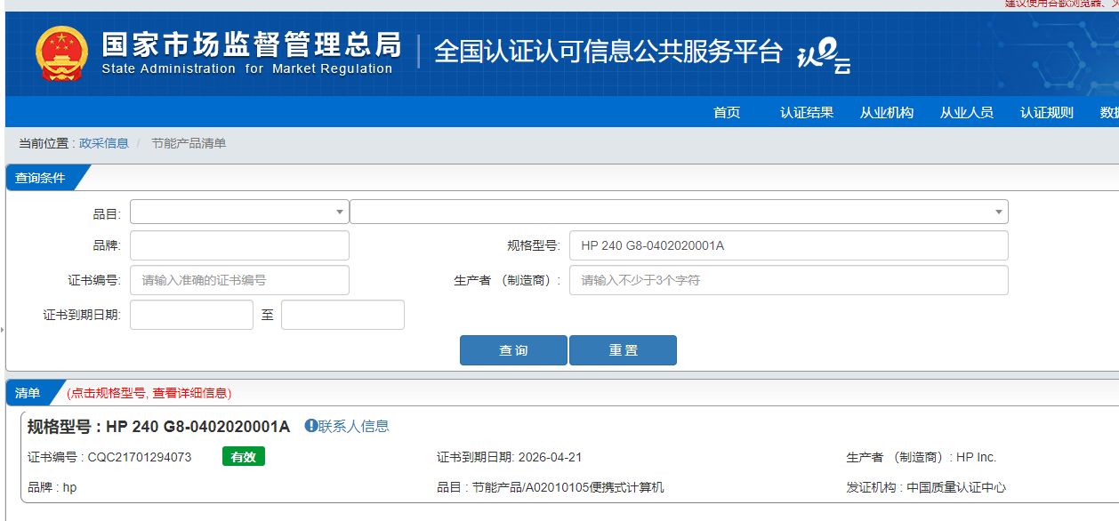Click 全国认证认可信息公共服务平台 title

[608, 52]
